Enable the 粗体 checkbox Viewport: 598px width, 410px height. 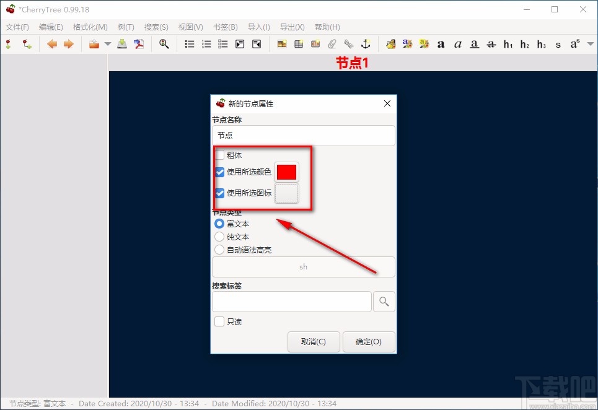click(219, 155)
